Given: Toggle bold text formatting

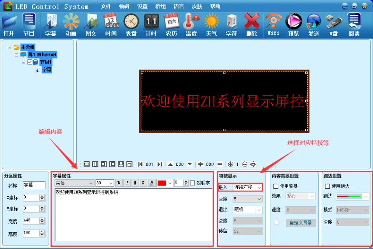Looking at the screenshot, I should click(119, 183).
